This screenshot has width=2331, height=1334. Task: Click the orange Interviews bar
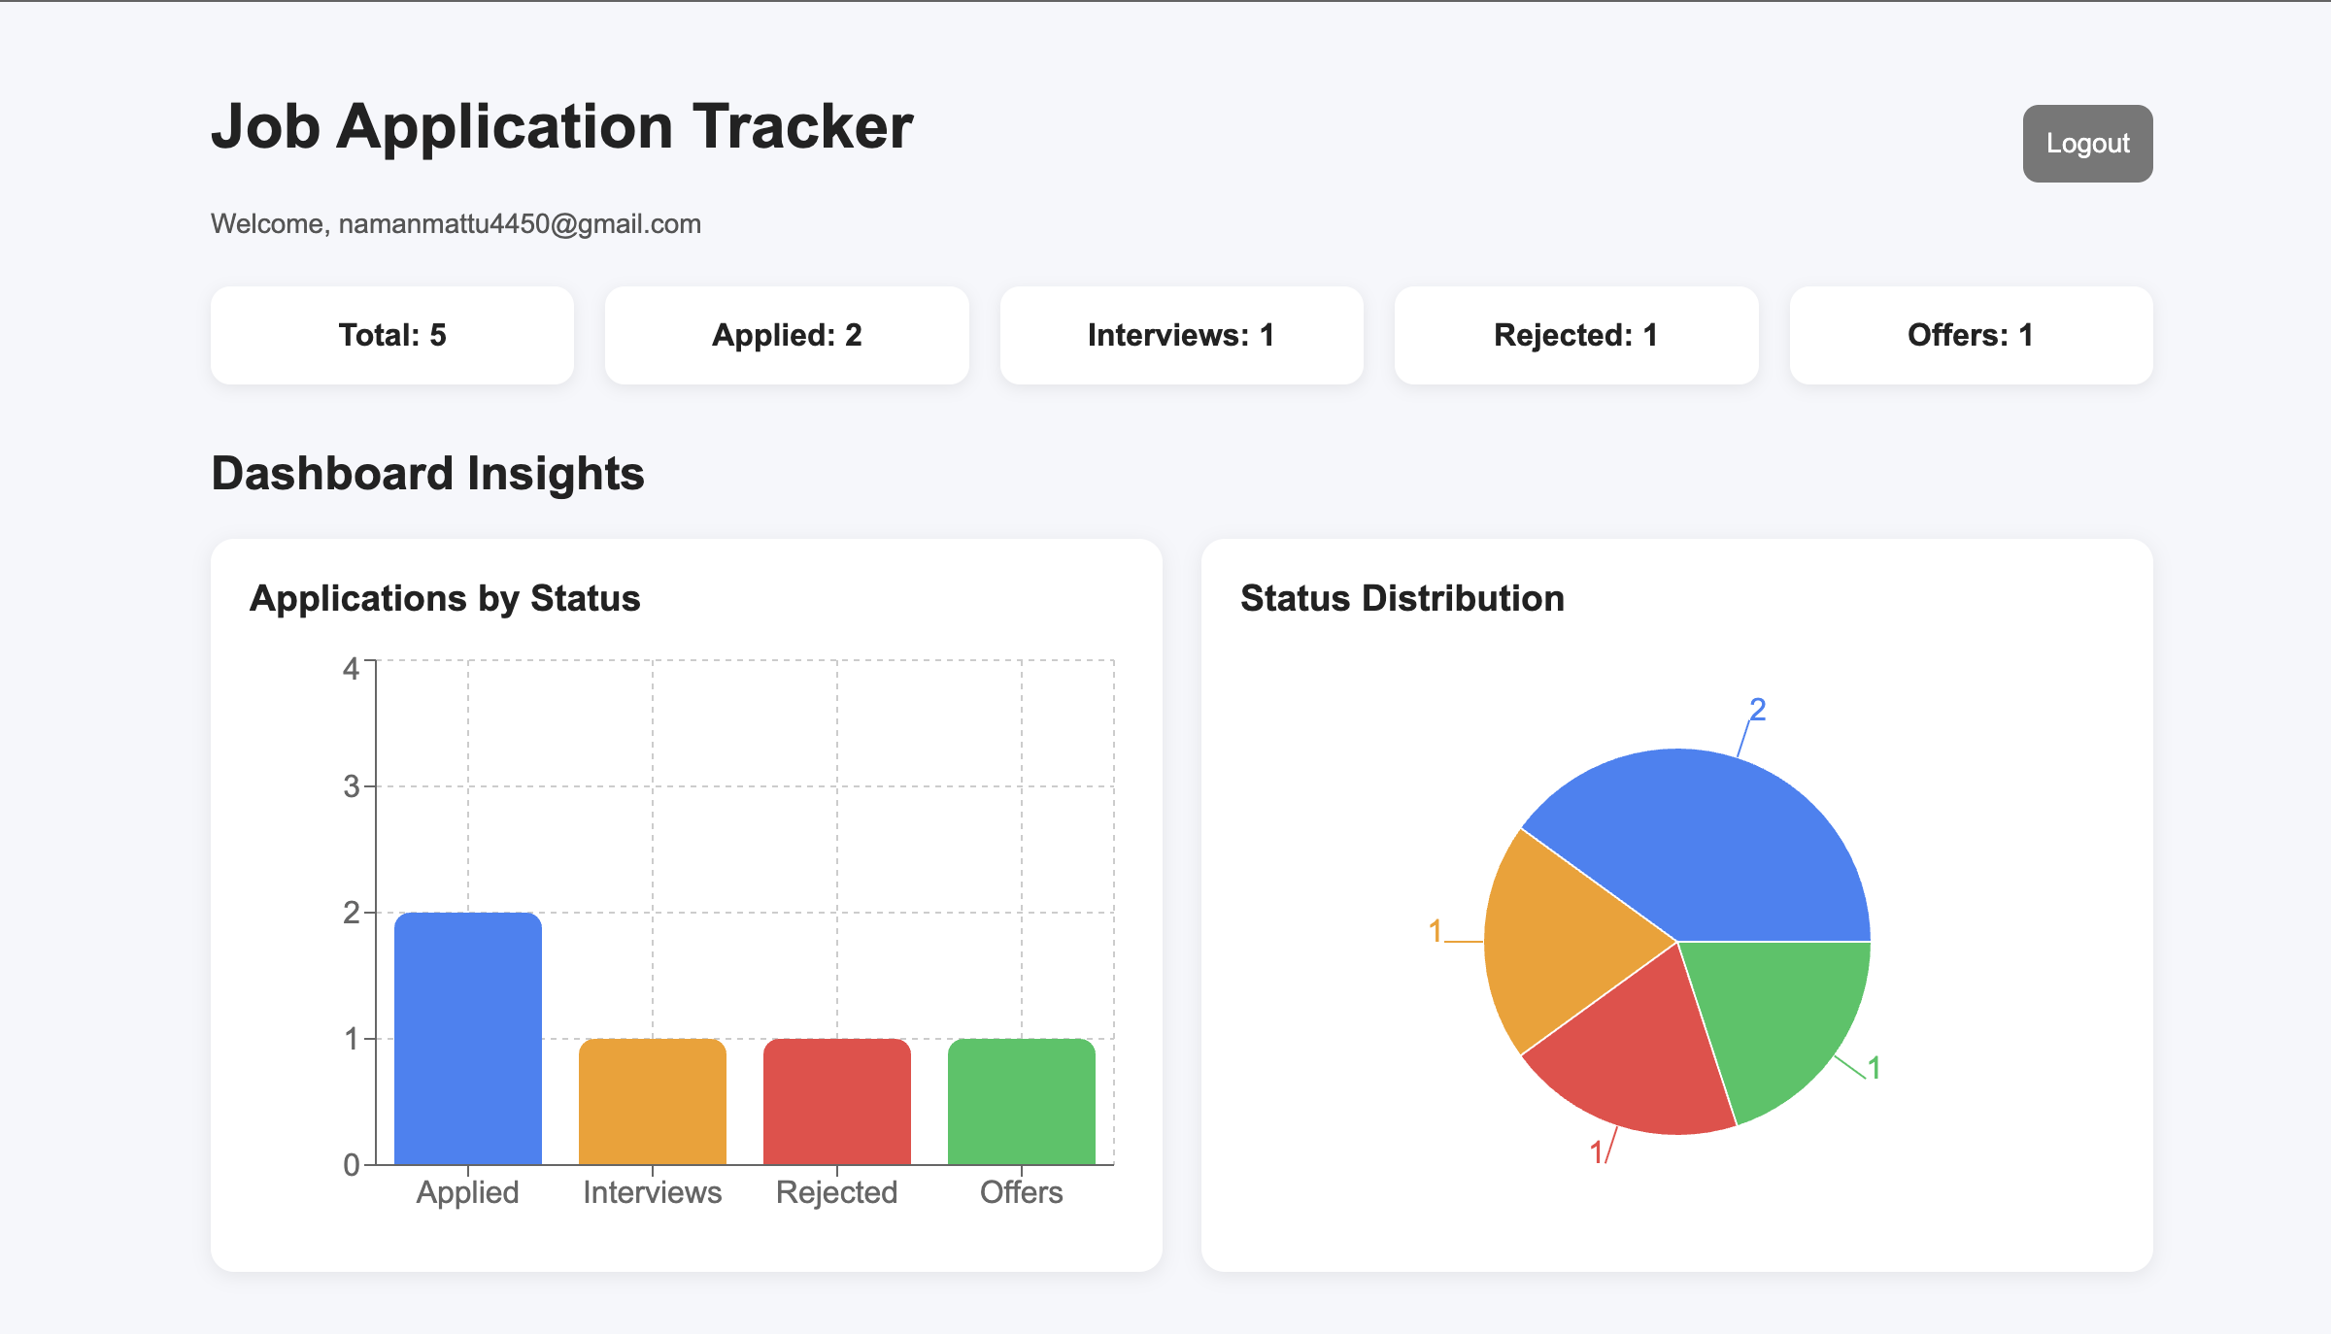[x=653, y=1101]
